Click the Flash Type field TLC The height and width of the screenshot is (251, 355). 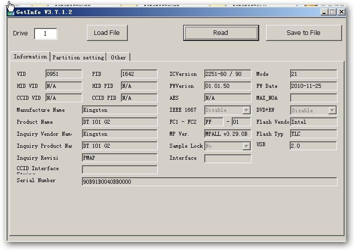314,134
